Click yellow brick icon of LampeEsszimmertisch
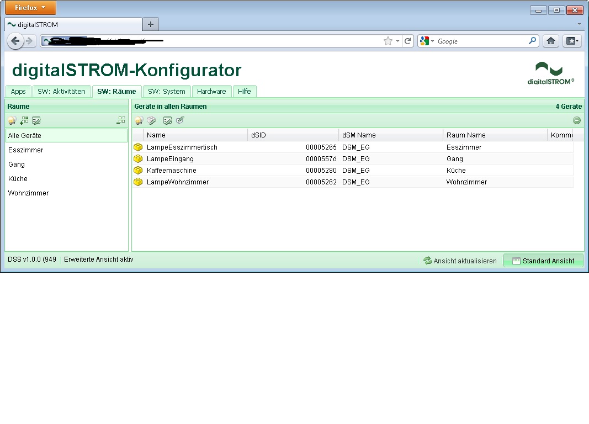589x424 pixels. 138,147
